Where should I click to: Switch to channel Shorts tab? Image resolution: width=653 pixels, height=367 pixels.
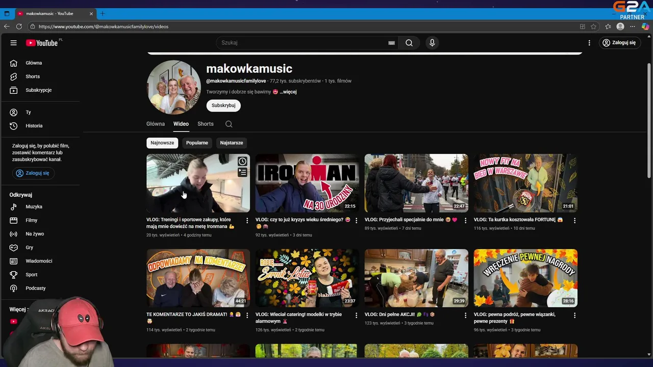(206, 124)
